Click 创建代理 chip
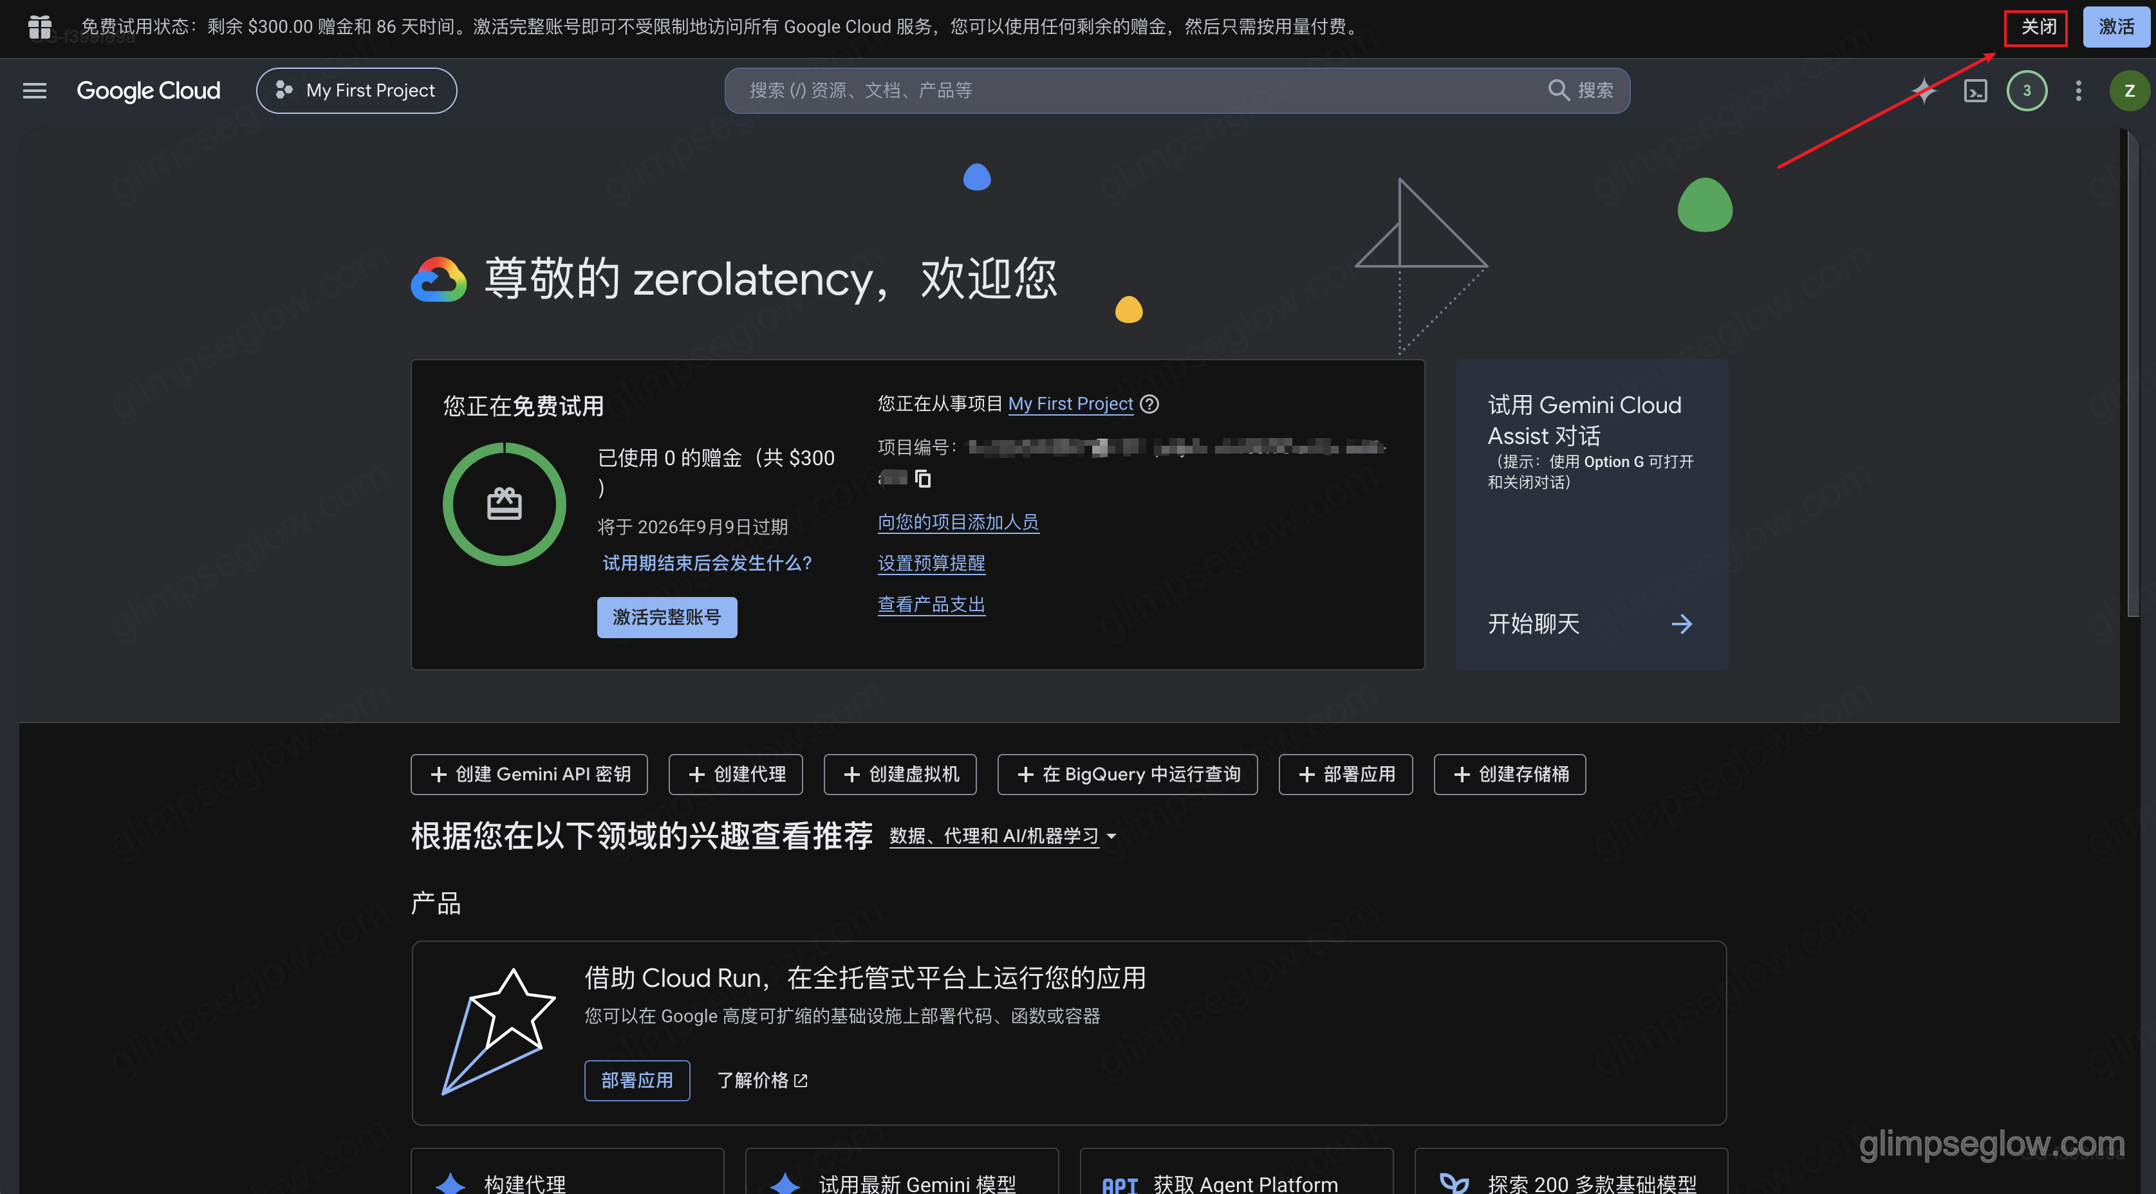This screenshot has height=1194, width=2156. click(736, 774)
